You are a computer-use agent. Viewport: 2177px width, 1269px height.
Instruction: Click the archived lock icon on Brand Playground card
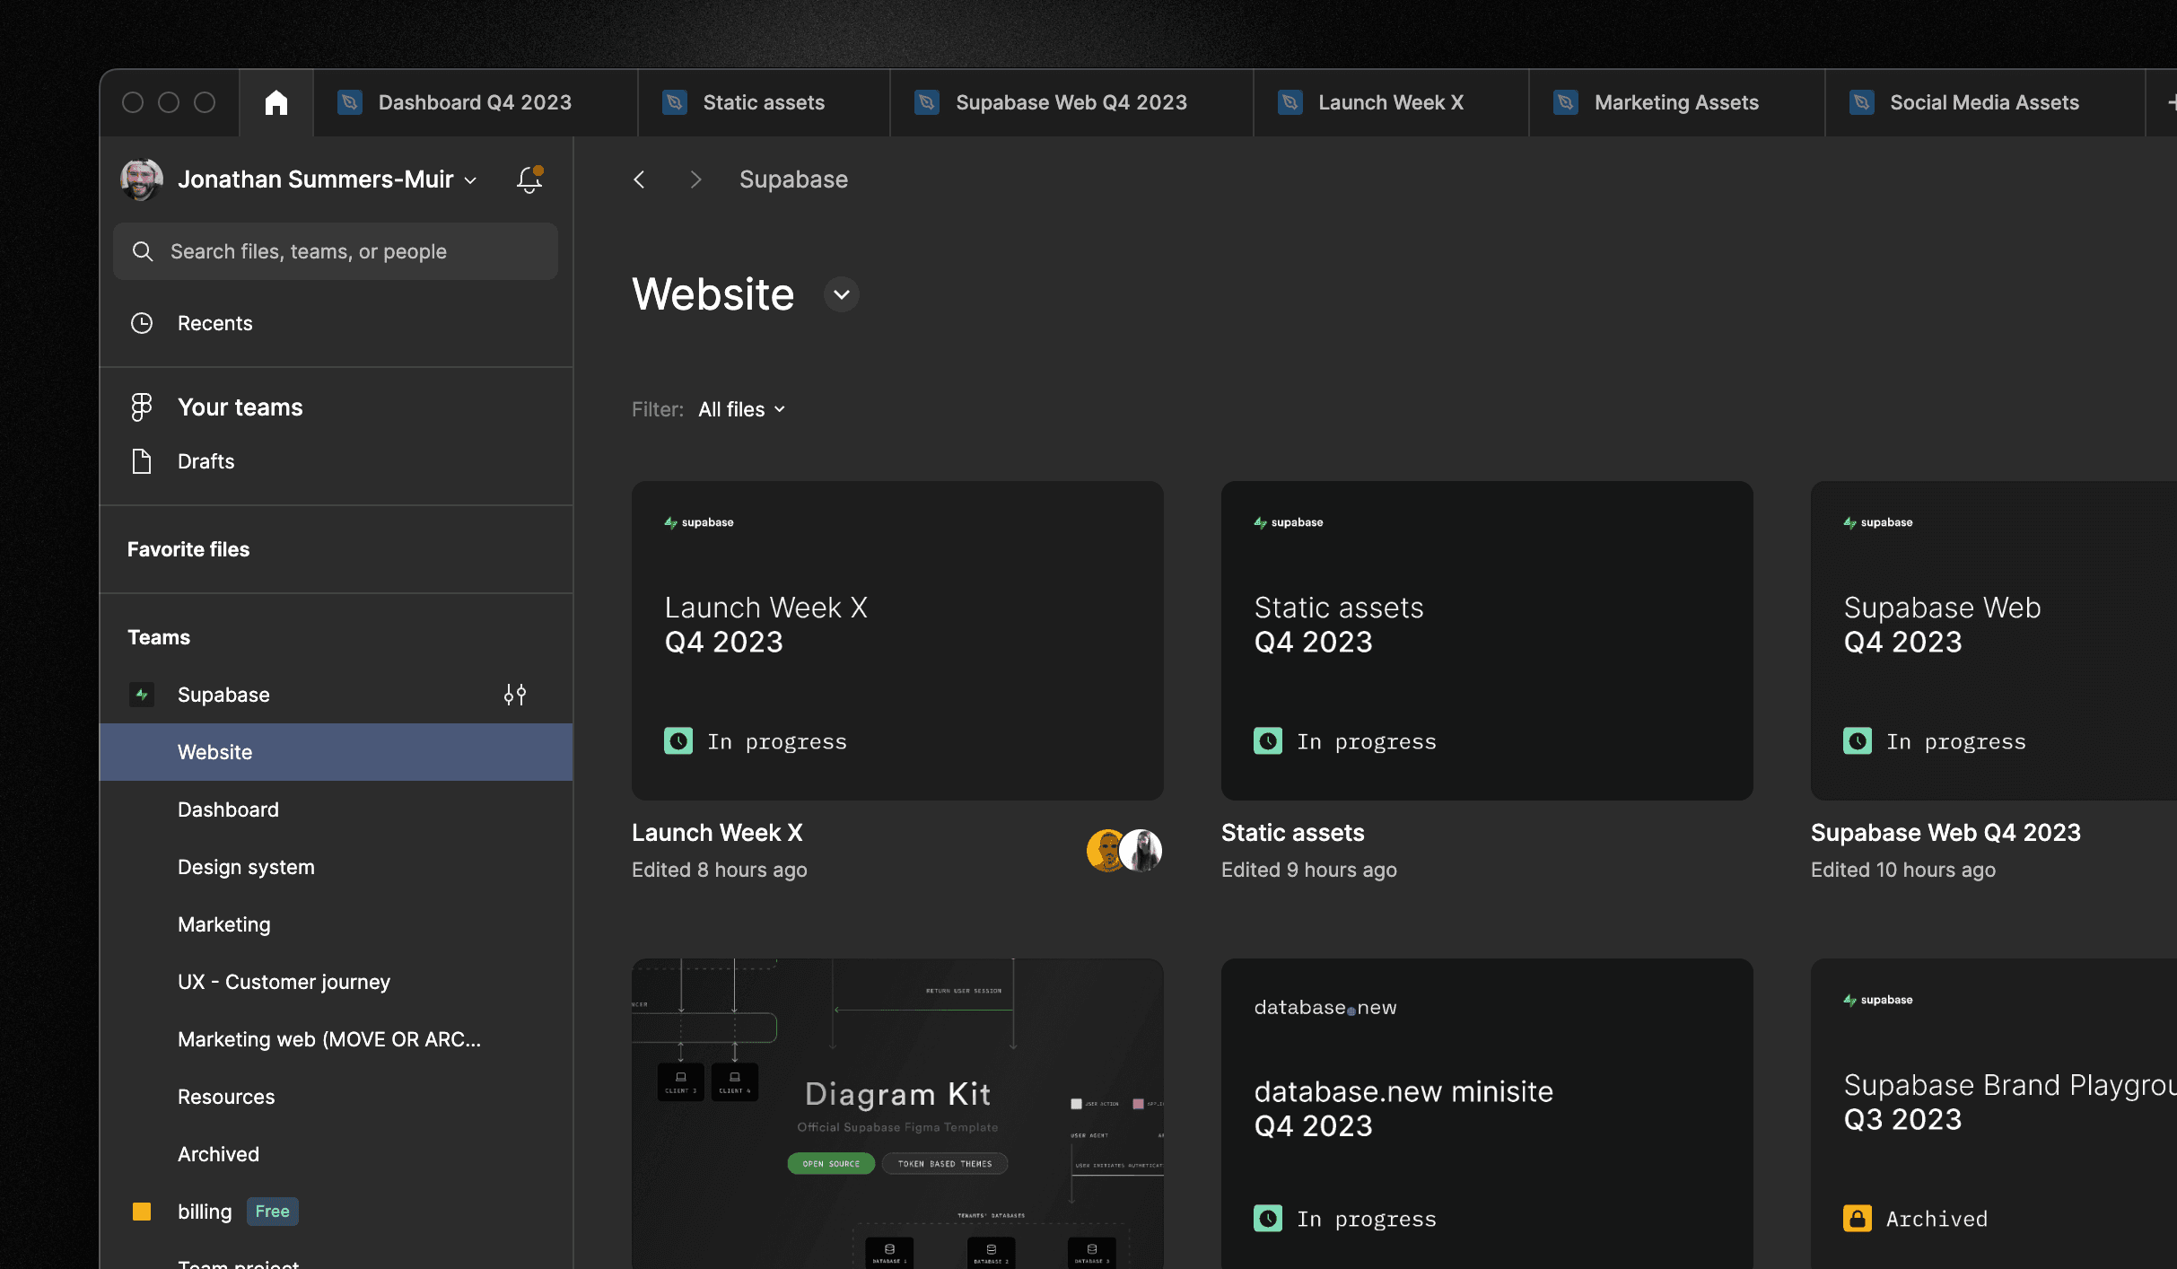pos(1858,1219)
